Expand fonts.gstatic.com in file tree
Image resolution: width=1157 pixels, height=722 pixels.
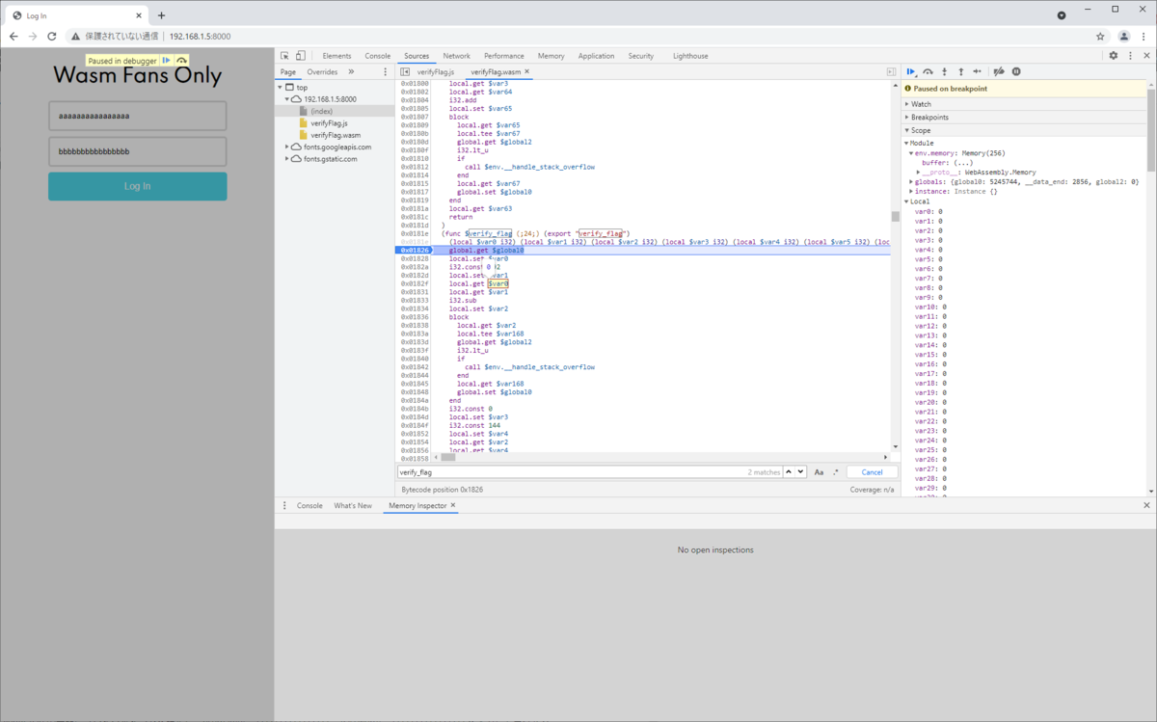pos(287,159)
